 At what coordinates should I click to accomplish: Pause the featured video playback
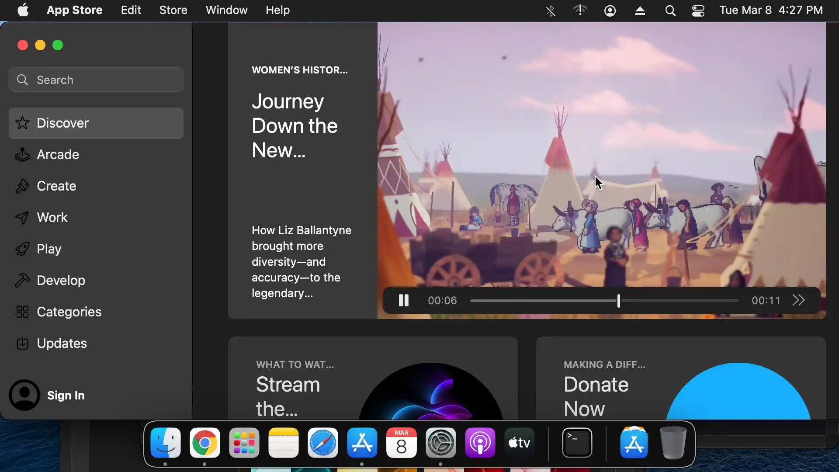tap(403, 301)
